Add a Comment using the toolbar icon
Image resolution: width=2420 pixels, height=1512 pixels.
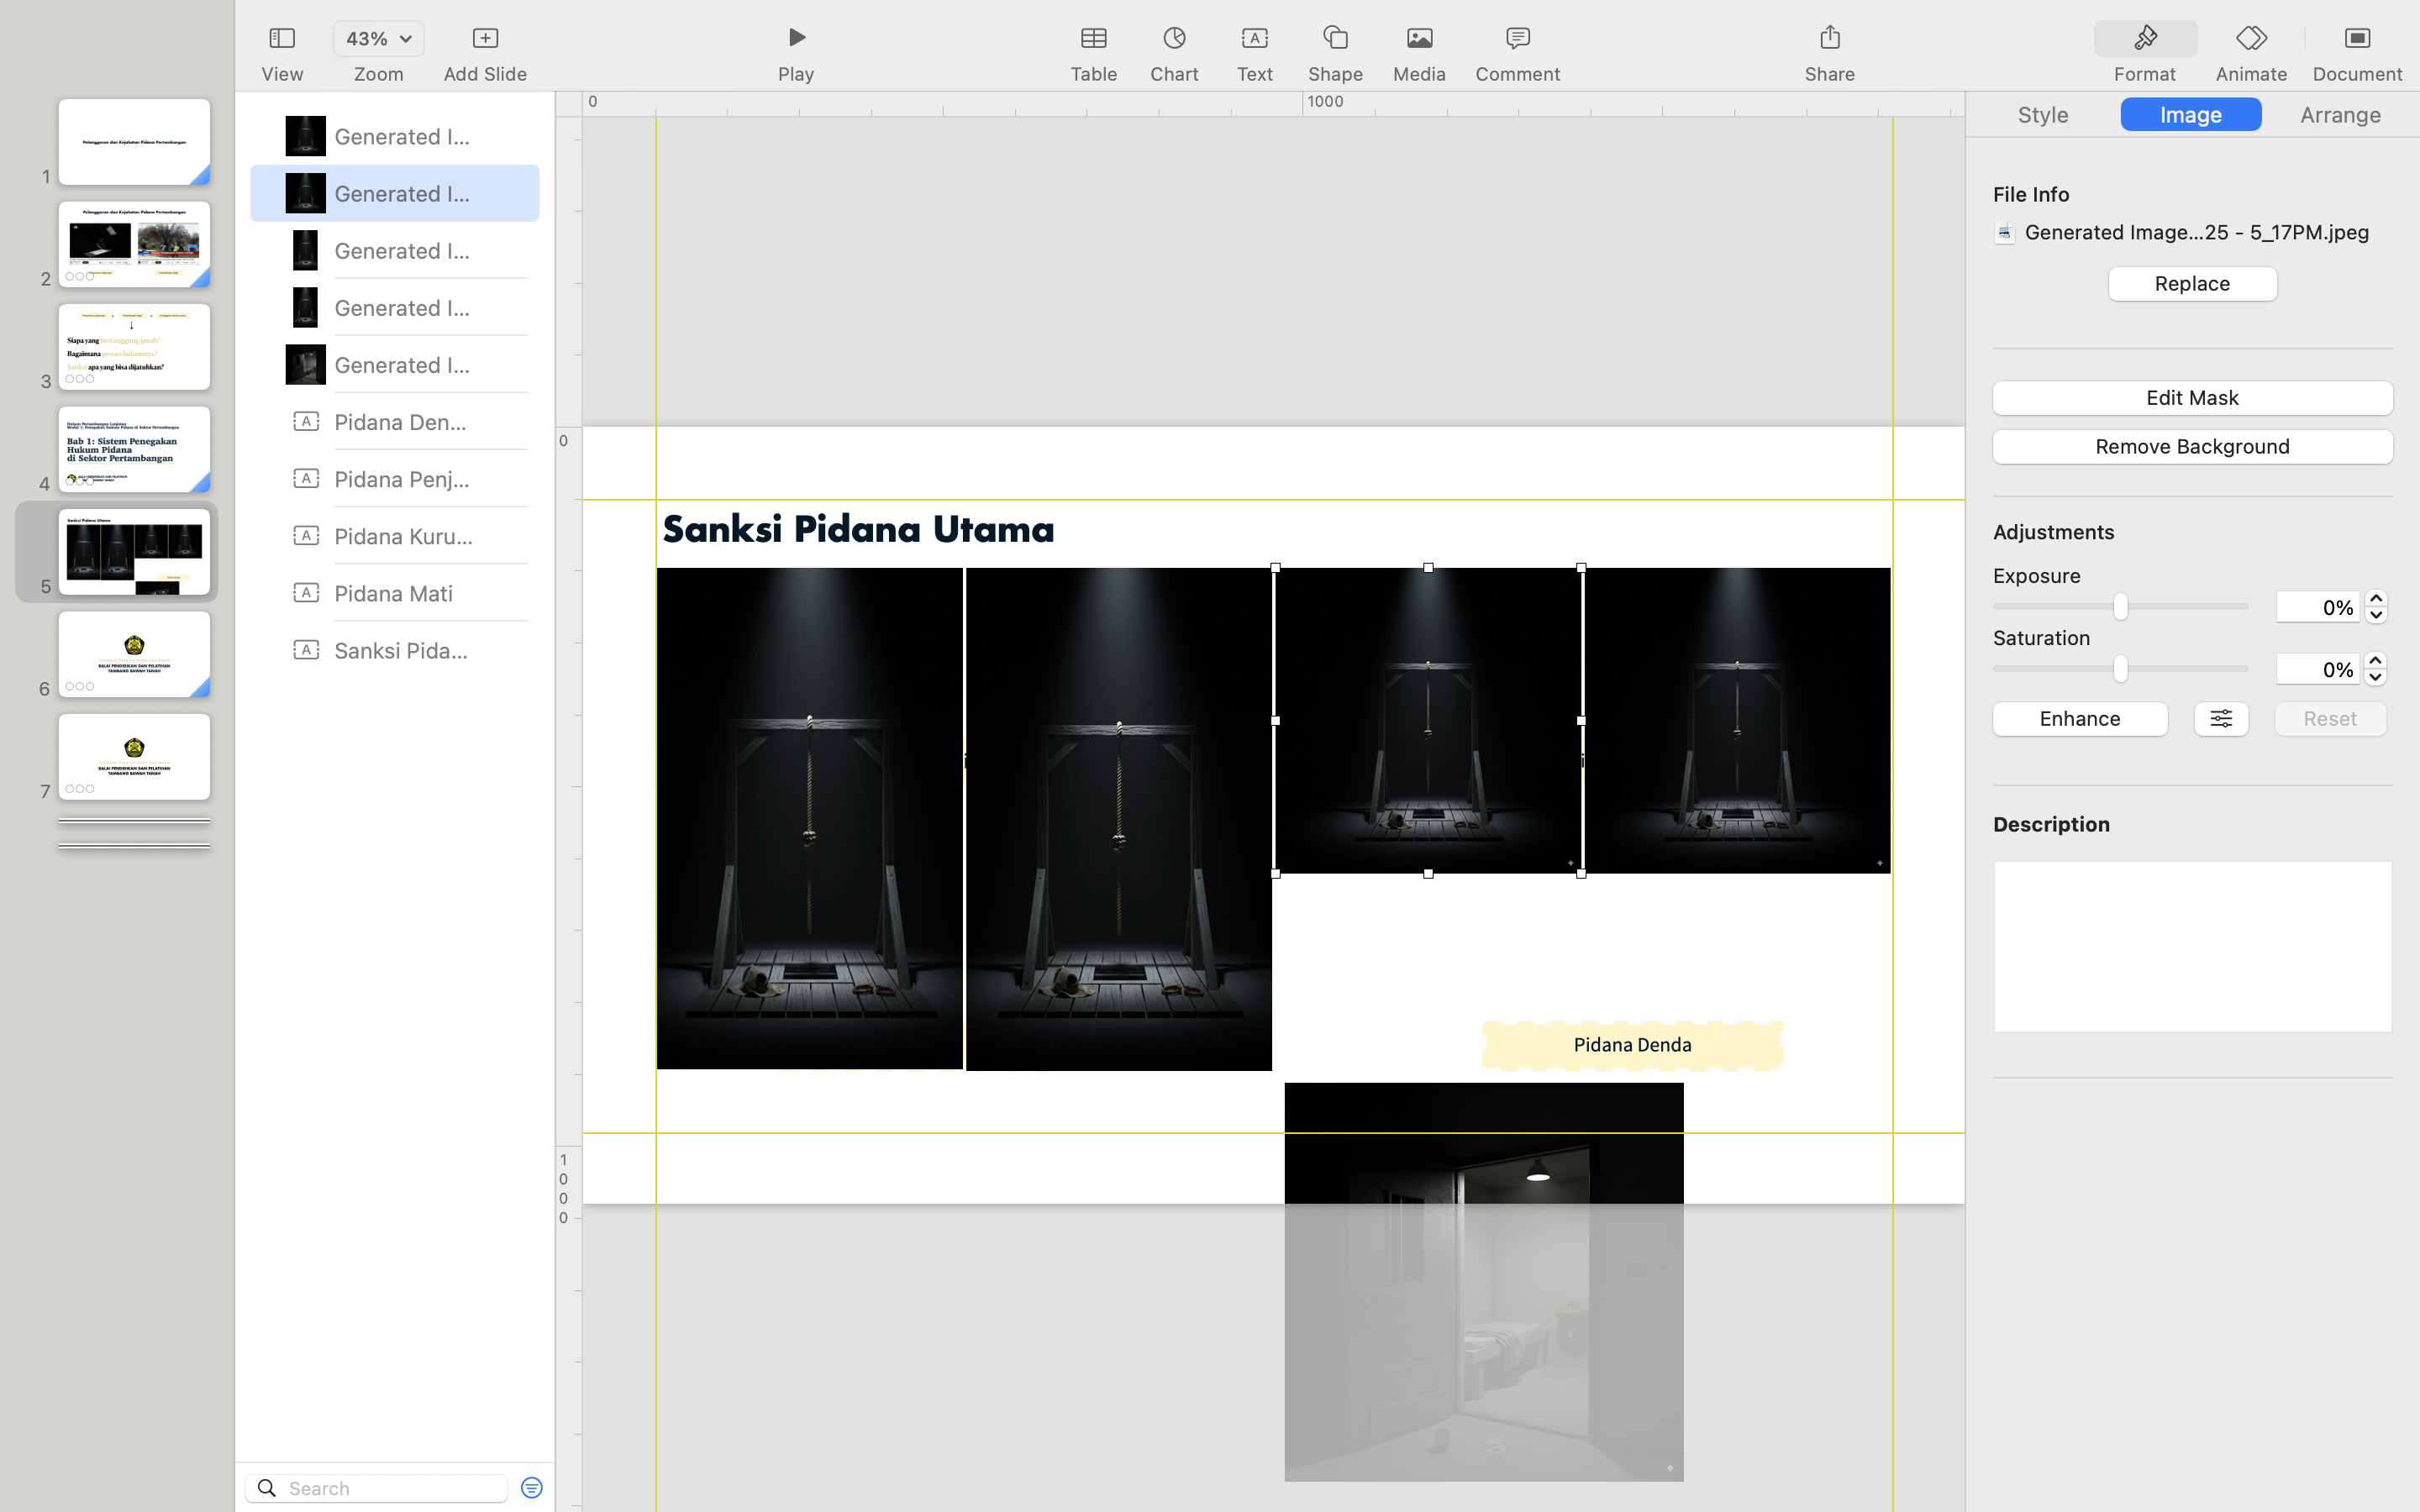pyautogui.click(x=1517, y=39)
